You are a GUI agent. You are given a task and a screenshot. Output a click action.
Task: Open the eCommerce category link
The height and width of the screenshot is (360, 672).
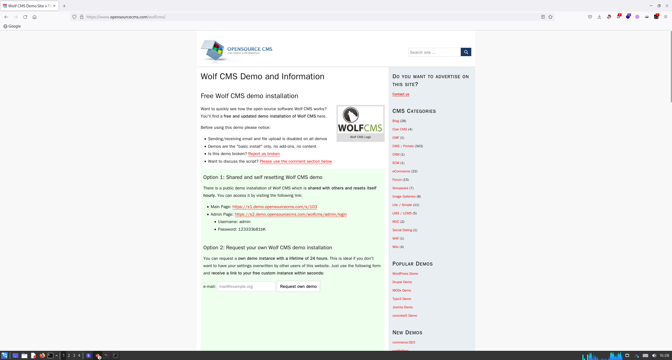click(x=401, y=171)
